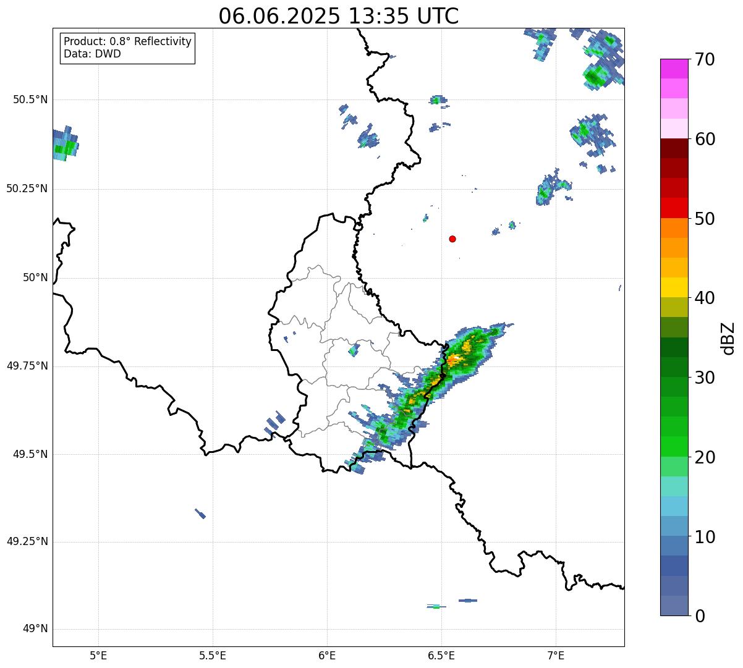
Task: Click the "dBZ" colorbar label
Action: (728, 337)
